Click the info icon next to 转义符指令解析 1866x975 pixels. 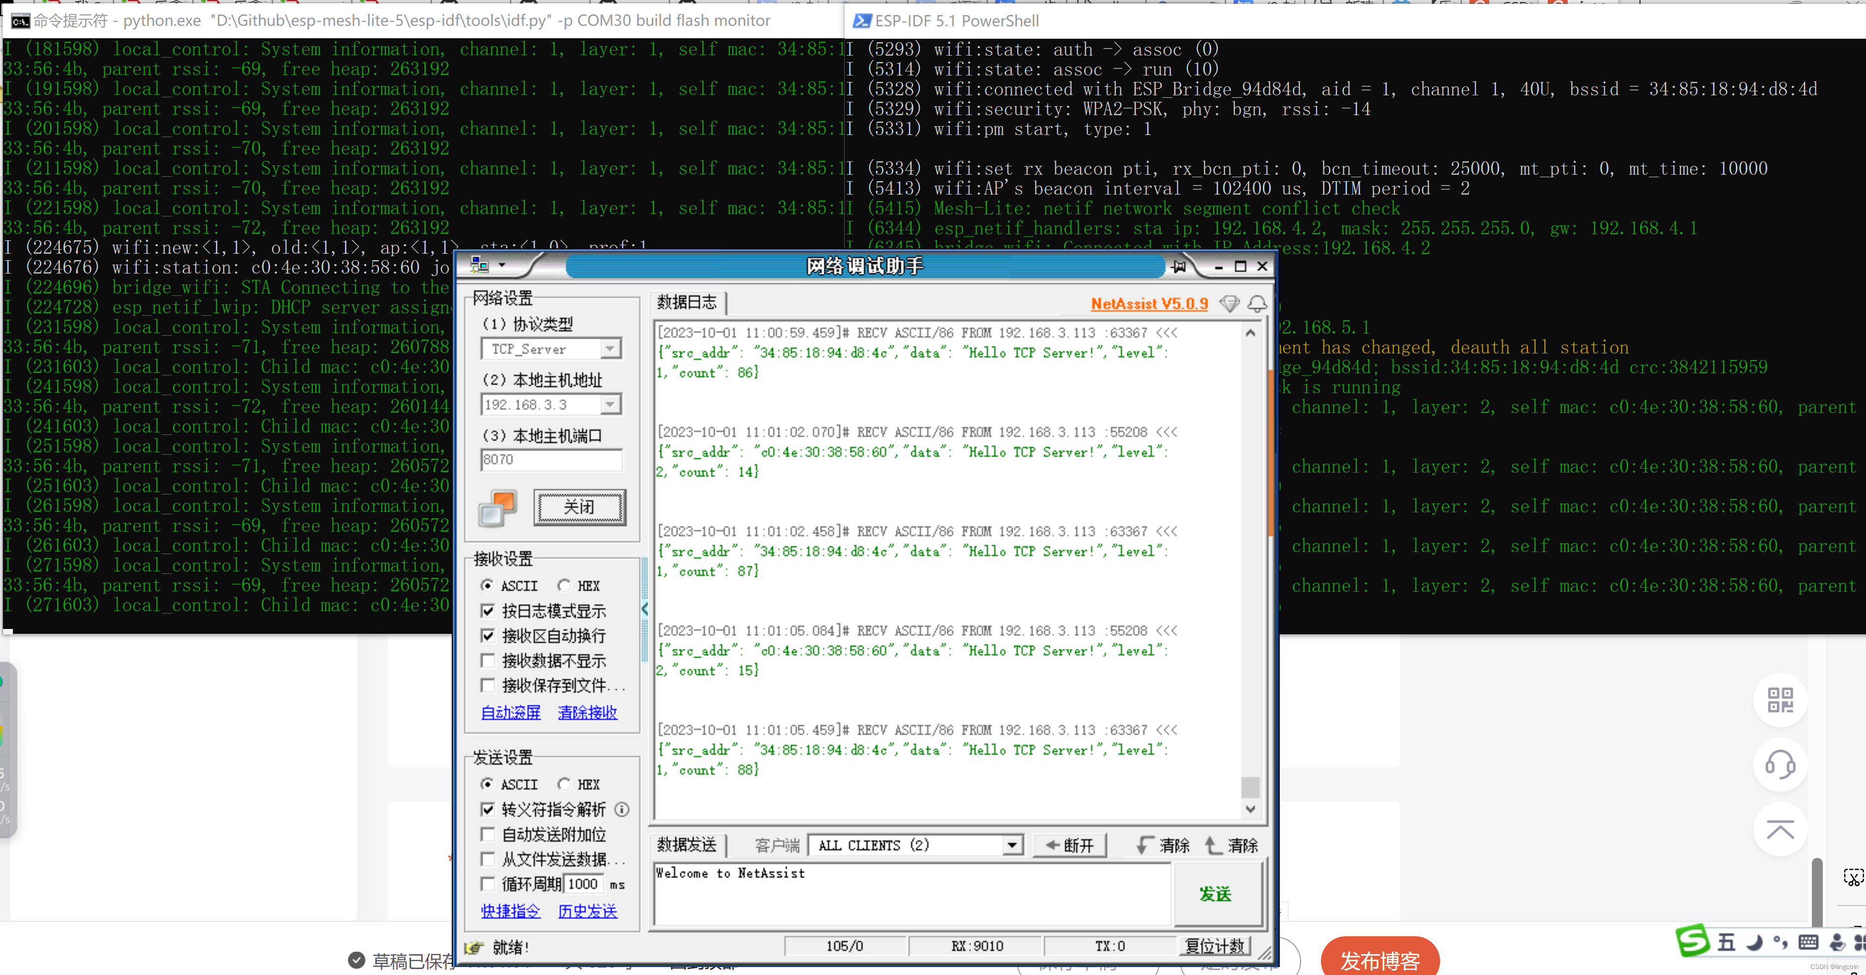click(622, 809)
